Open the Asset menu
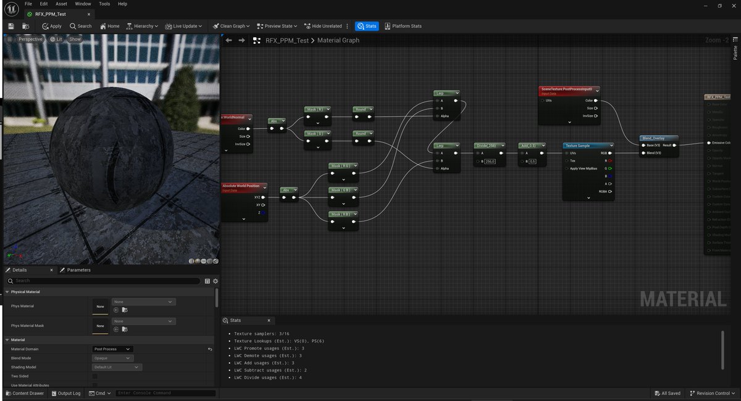Viewport: 741px width, 401px height. (61, 4)
